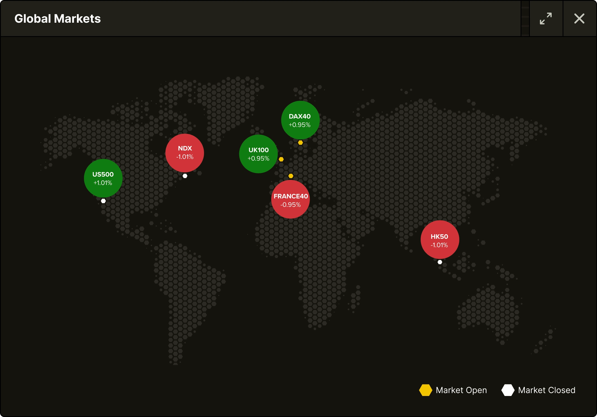This screenshot has height=417, width=597.
Task: Click the white Market Closed legend hexagon
Action: pyautogui.click(x=508, y=390)
